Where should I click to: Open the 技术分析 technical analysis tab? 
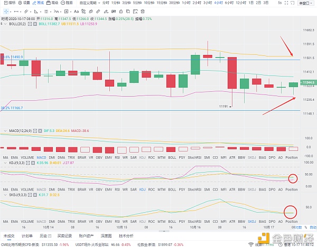coord(126,236)
